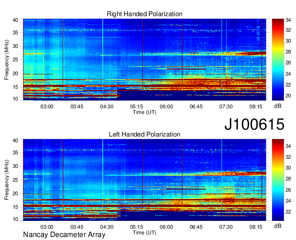Click the 20 MHz tick on bottom plot

pyautogui.click(x=15, y=193)
